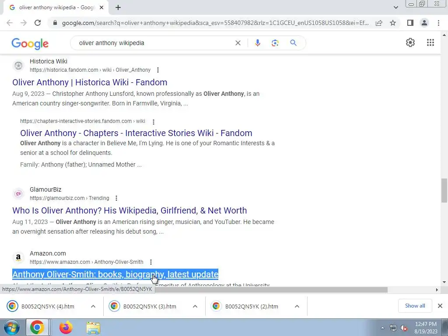Click the Amazon site favicon

click(x=18, y=258)
